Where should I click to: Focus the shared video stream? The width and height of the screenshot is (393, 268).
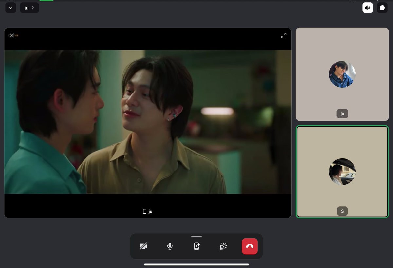click(148, 123)
